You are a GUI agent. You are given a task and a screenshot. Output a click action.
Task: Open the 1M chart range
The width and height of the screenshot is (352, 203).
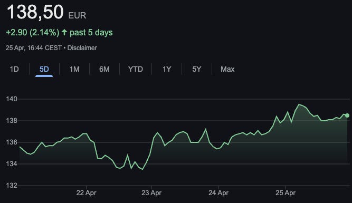[x=74, y=69]
